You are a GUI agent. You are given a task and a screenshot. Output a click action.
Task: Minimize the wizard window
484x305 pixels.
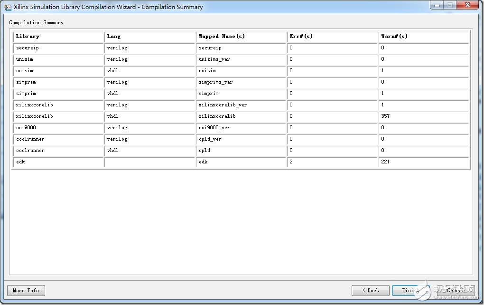tap(437, 5)
